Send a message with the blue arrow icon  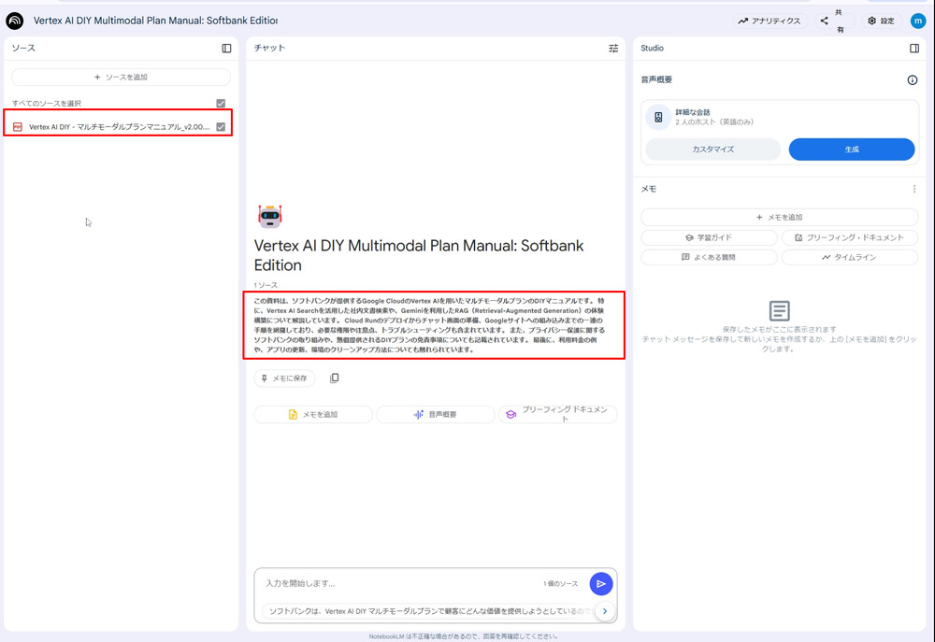pyautogui.click(x=601, y=583)
